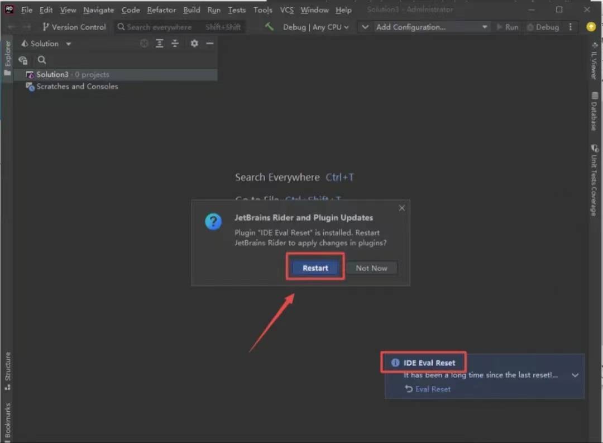Image resolution: width=603 pixels, height=443 pixels.
Task: Click the locate file target icon
Action: click(144, 44)
